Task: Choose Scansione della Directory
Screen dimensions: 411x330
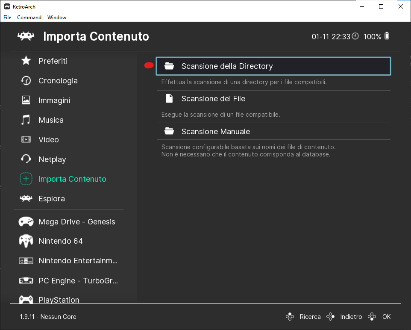Action: pos(273,66)
